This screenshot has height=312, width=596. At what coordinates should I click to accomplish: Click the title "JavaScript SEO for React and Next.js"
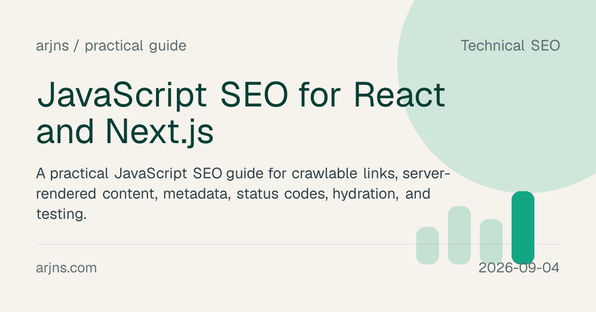[241, 114]
